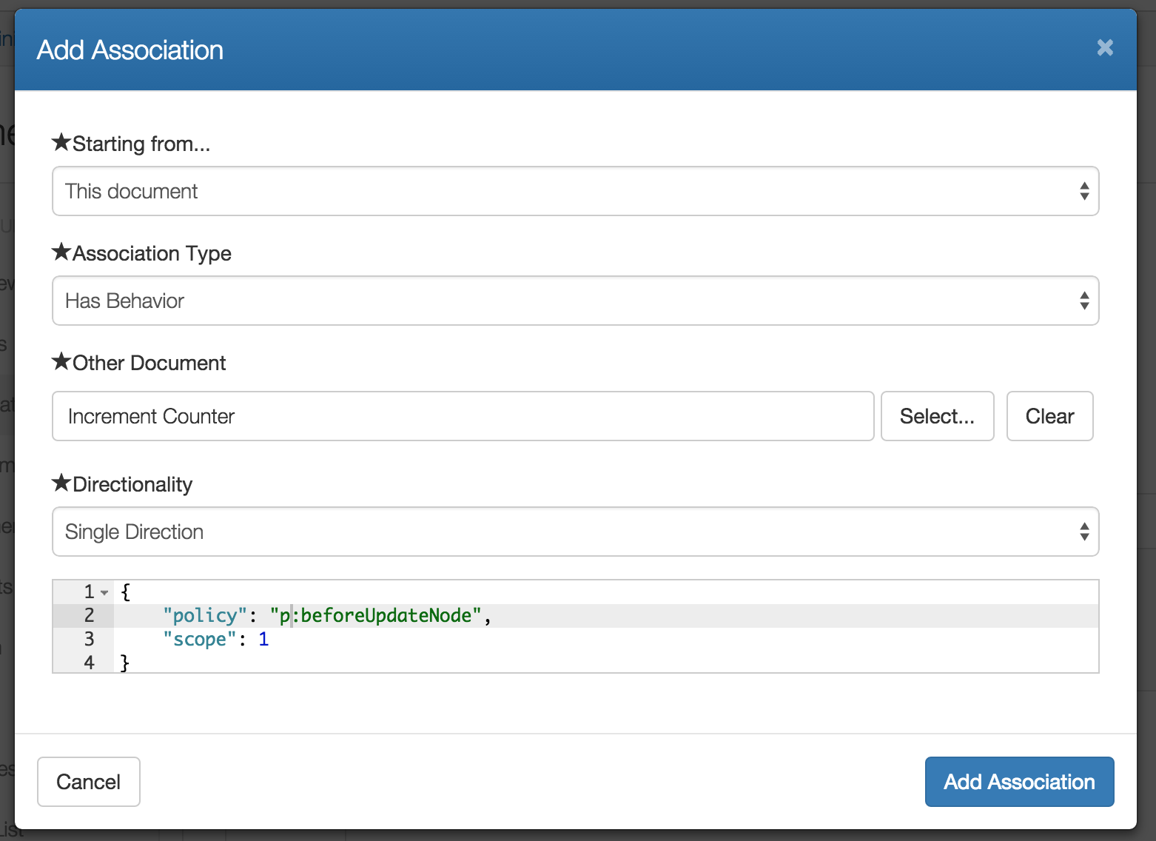This screenshot has height=841, width=1156.
Task: Click the Add Association dialog title
Action: point(130,50)
